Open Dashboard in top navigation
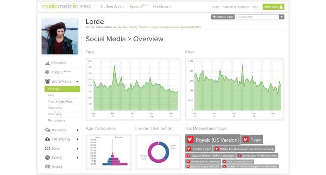326x175 pixels. [x=162, y=7]
